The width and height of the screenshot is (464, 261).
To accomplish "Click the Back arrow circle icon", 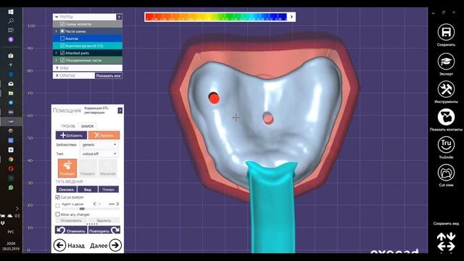I will 59,245.
